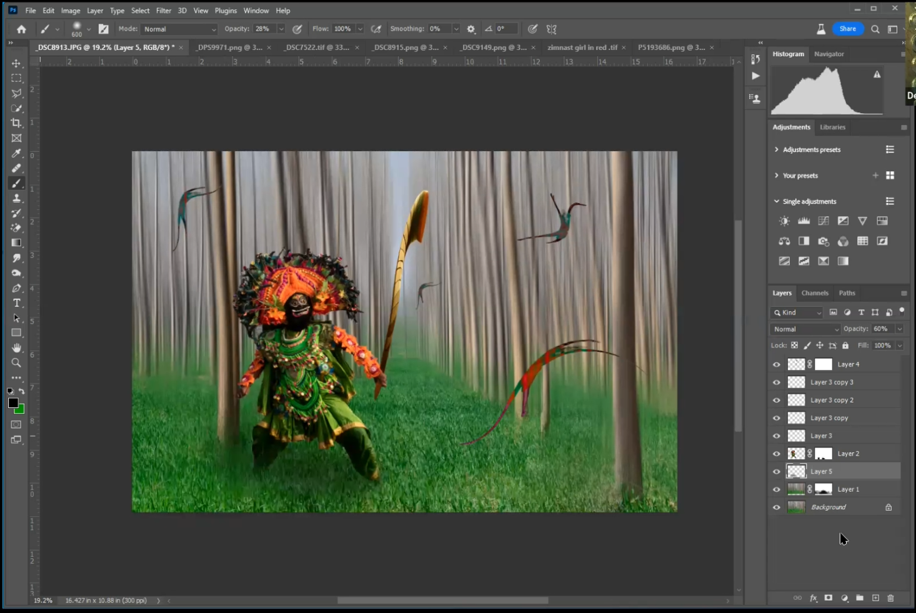Image resolution: width=916 pixels, height=613 pixels.
Task: Open the brush blend Mode dropdown
Action: (x=179, y=29)
